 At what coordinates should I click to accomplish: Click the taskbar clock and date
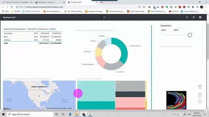click(x=197, y=114)
